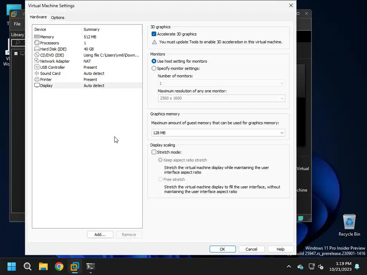Enable the Stretch mode checkbox
This screenshot has height=275, width=367.
coord(154,152)
